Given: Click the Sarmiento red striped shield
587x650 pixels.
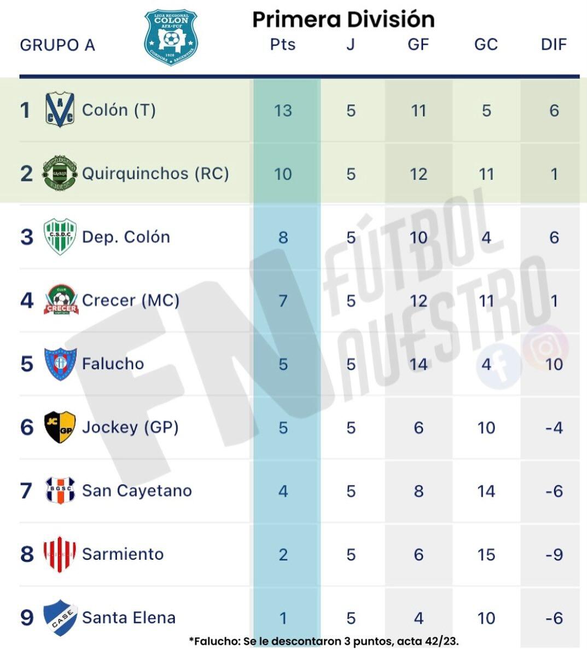Looking at the screenshot, I should click(x=60, y=554).
